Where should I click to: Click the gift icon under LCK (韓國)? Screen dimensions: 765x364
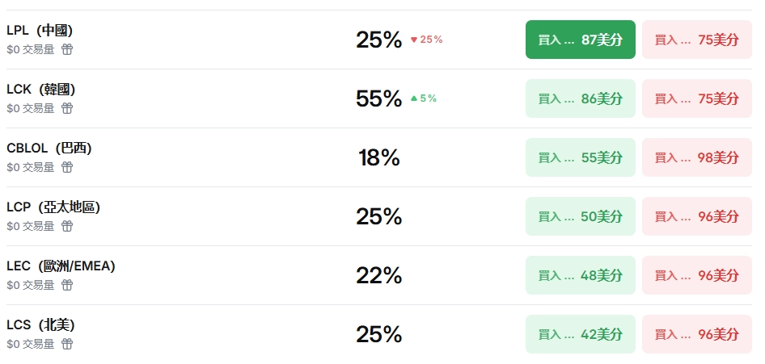coord(67,108)
